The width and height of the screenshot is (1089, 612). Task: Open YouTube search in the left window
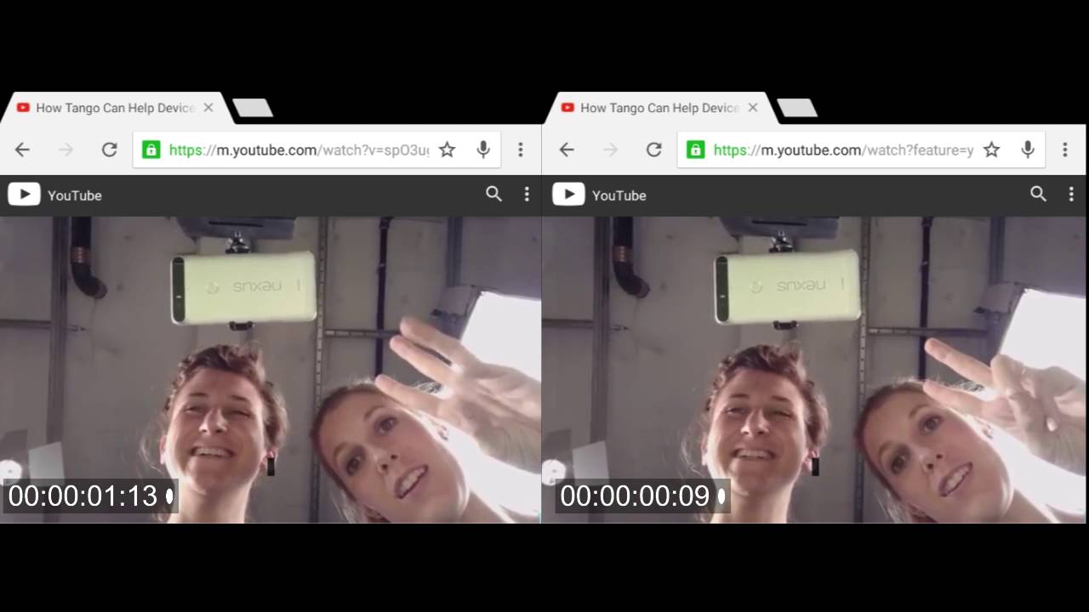point(493,195)
